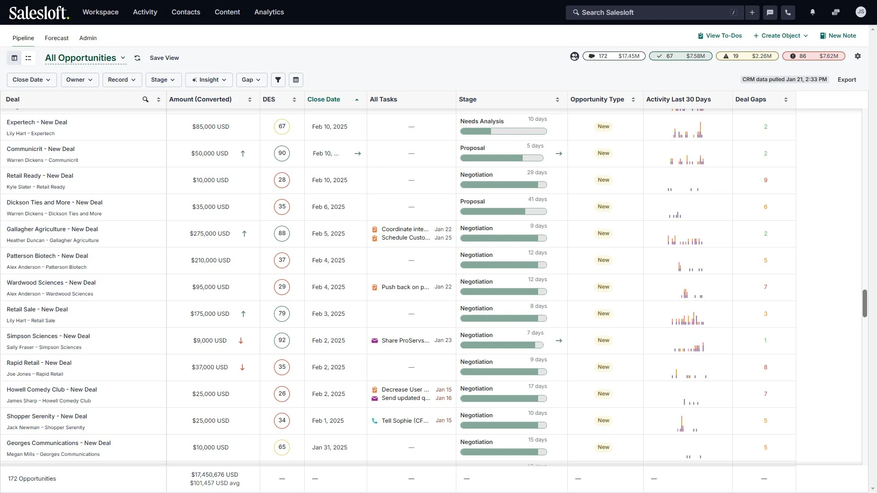877x493 pixels.
Task: Click Expertech Needs Analysis progress bar
Action: 503,131
